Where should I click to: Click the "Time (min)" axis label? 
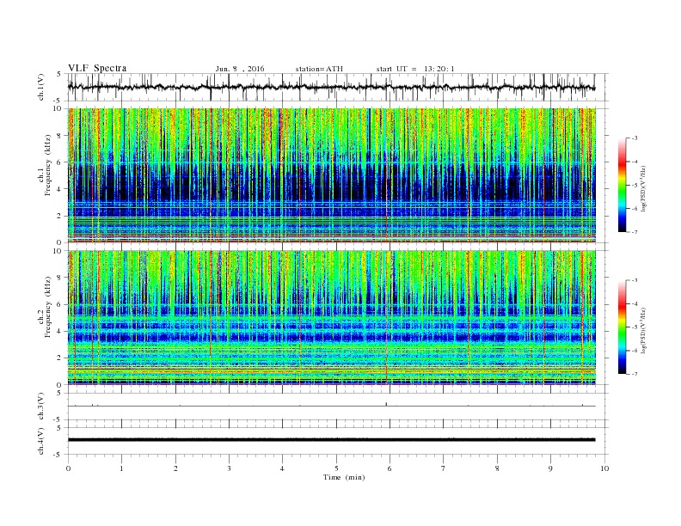point(344,477)
